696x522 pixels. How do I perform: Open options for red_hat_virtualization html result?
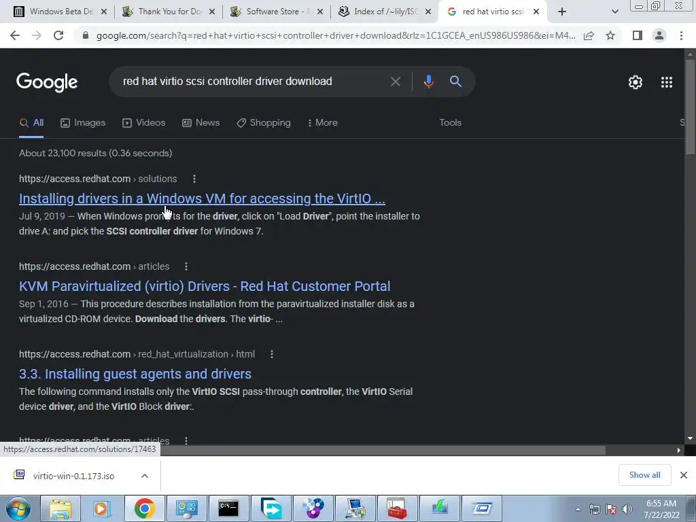[272, 354]
